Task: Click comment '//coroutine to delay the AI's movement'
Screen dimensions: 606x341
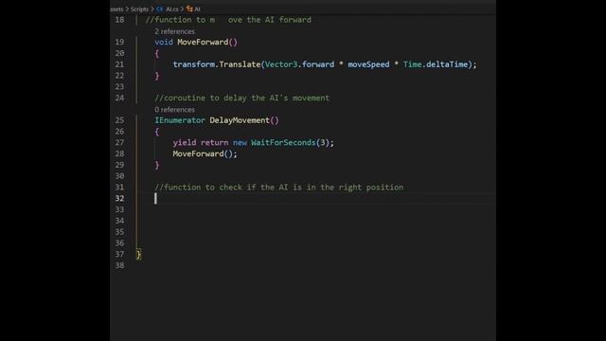Action: tap(242, 98)
